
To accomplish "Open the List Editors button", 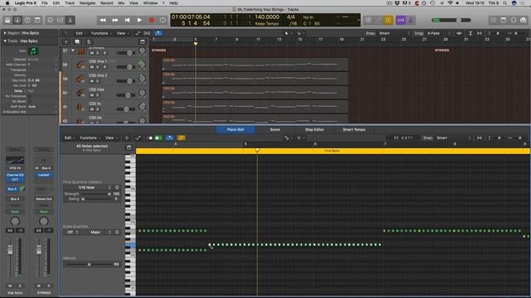I will pos(494,20).
